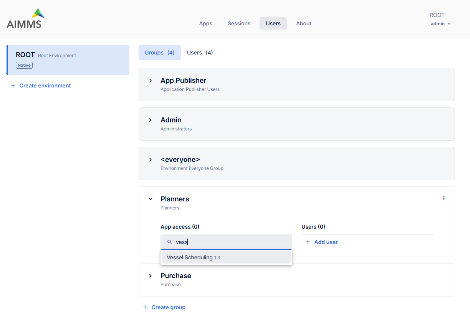This screenshot has width=470, height=323.
Task: Switch to the Users (4) tab
Action: [x=200, y=53]
